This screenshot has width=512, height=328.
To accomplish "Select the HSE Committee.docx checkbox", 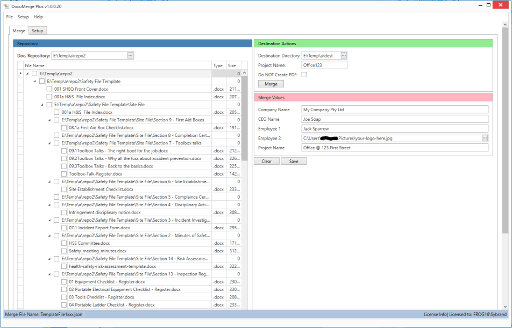I will (65, 243).
